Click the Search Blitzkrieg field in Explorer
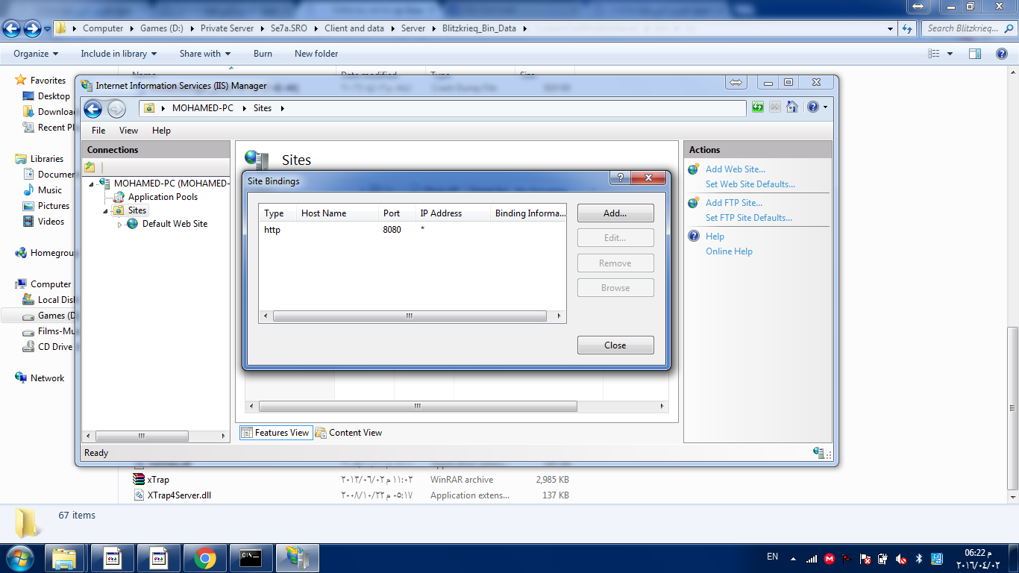1019x573 pixels. [x=968, y=28]
